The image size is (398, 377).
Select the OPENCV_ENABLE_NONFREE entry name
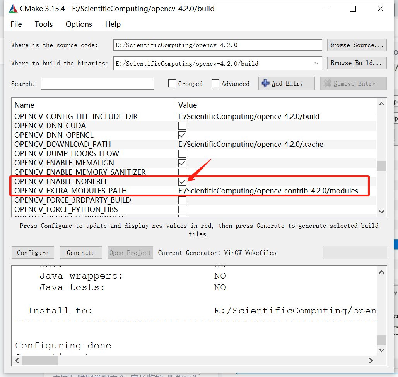click(61, 181)
